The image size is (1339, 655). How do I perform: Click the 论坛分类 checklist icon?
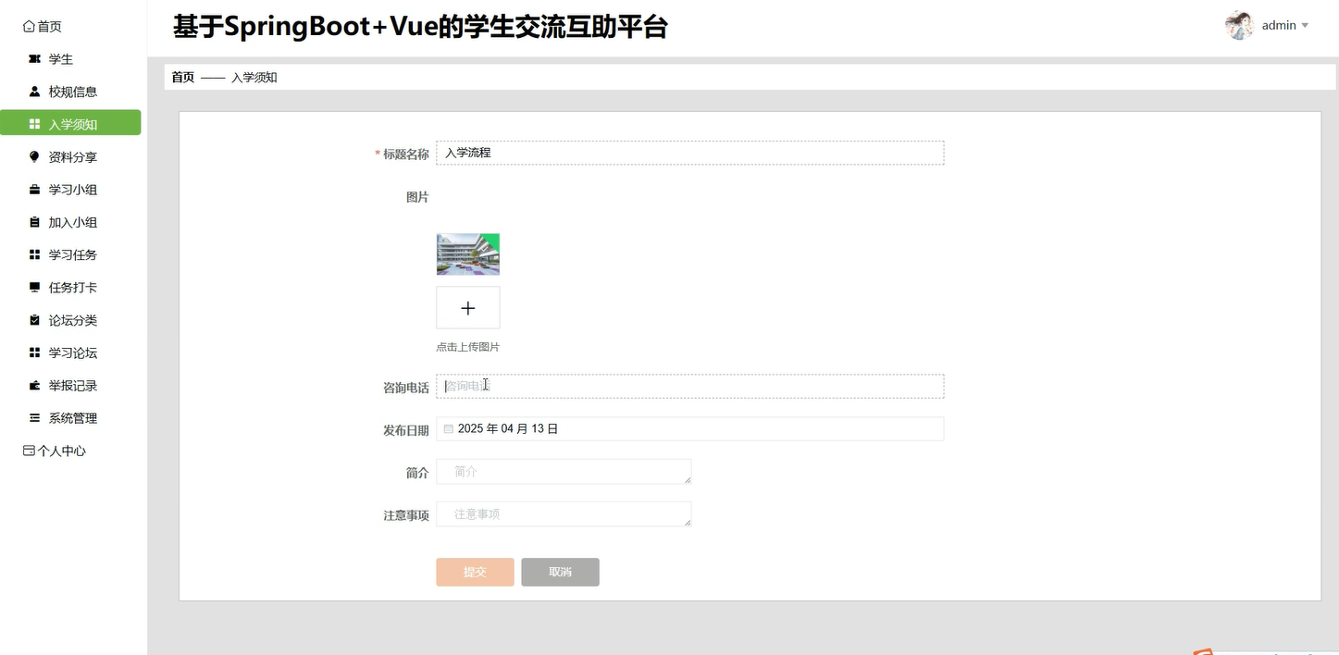tap(35, 320)
